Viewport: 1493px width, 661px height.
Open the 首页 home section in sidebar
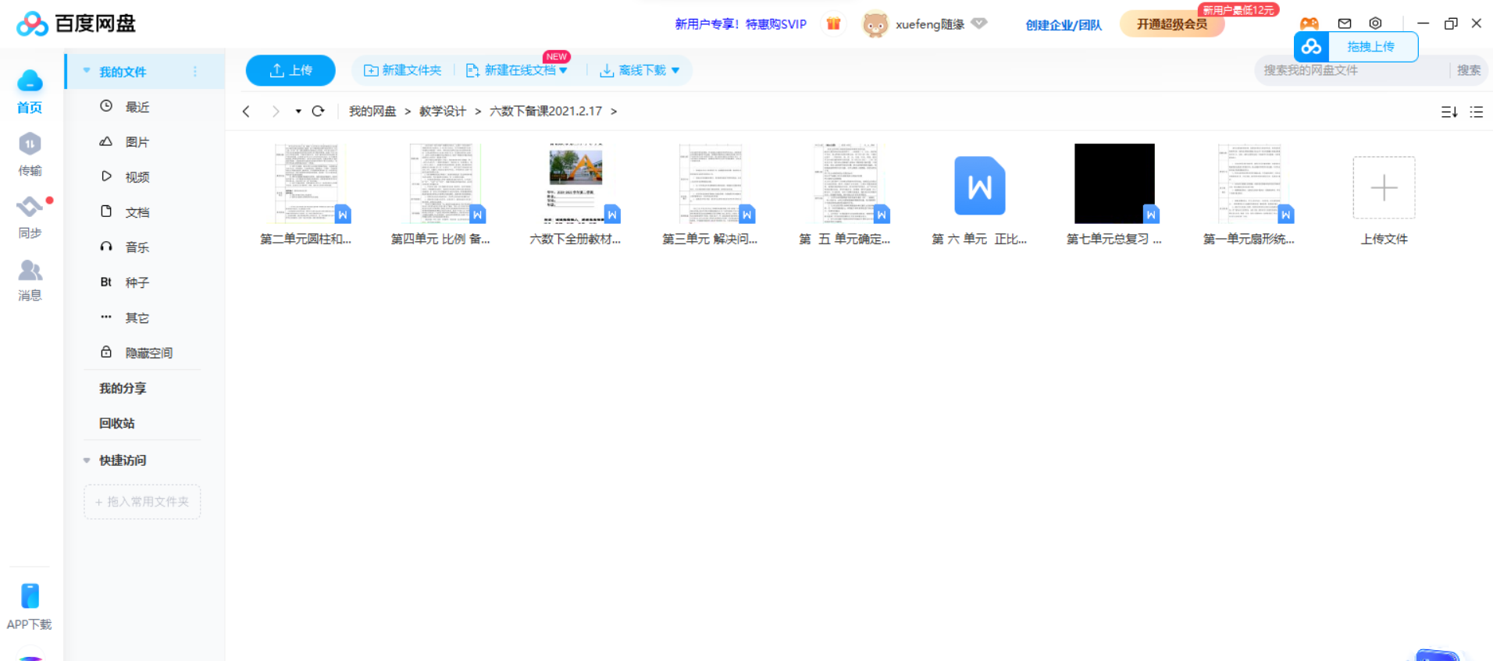[30, 91]
